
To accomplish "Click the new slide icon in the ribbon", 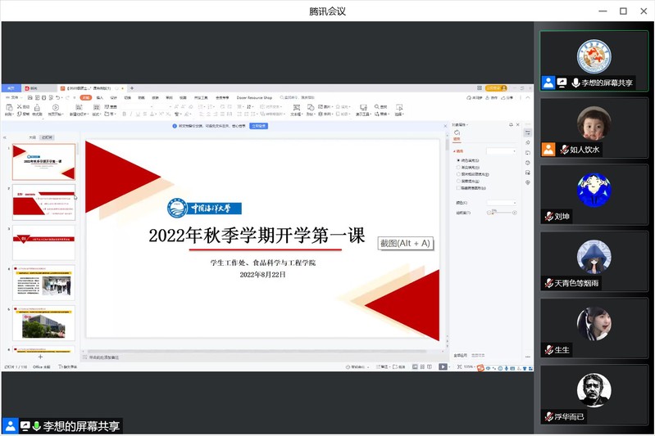I will point(79,107).
